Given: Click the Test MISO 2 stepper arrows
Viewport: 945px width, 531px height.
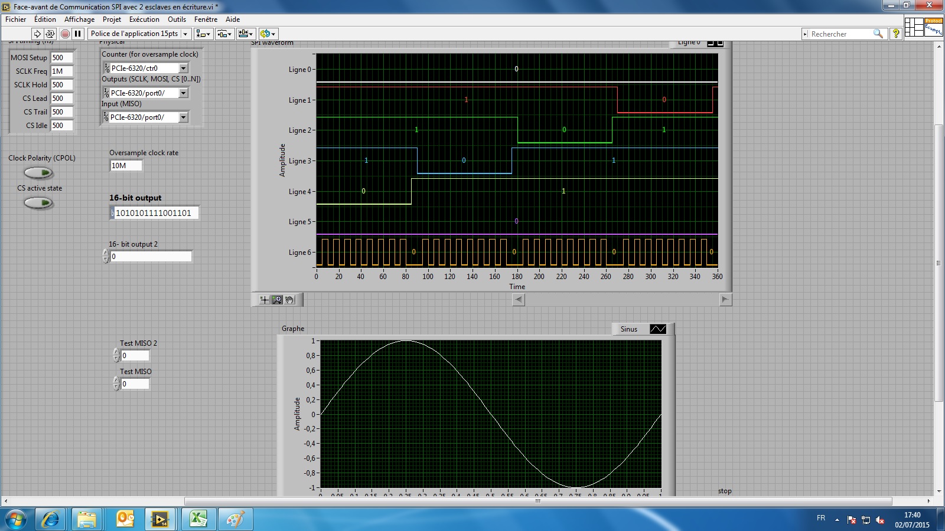Looking at the screenshot, I should pos(116,356).
